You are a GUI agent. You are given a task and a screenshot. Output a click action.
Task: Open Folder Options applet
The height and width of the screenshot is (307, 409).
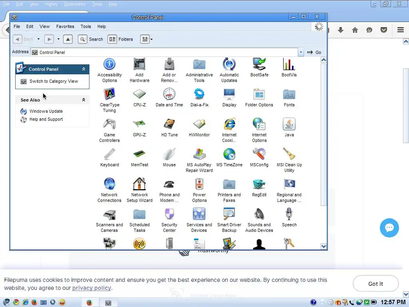259,98
